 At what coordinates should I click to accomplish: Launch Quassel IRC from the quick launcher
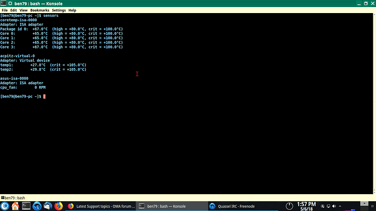(37, 206)
